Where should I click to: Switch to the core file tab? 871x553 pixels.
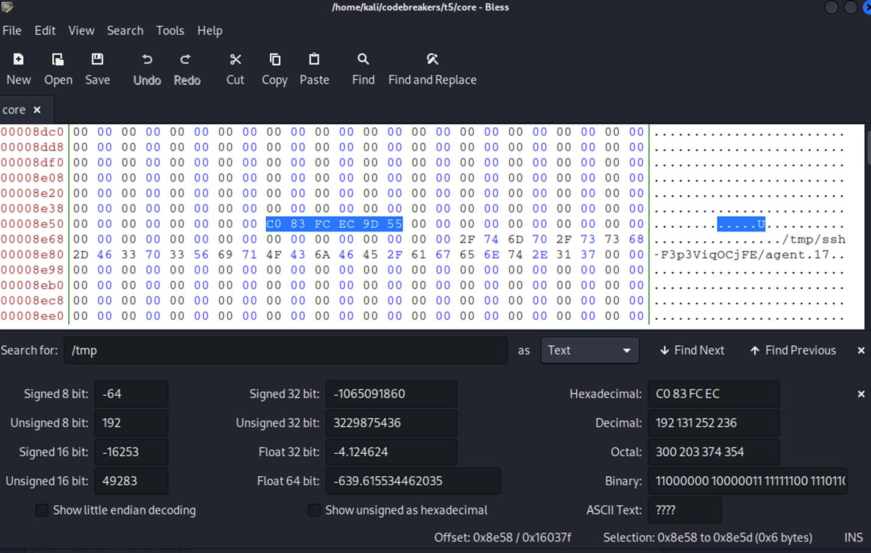click(14, 110)
